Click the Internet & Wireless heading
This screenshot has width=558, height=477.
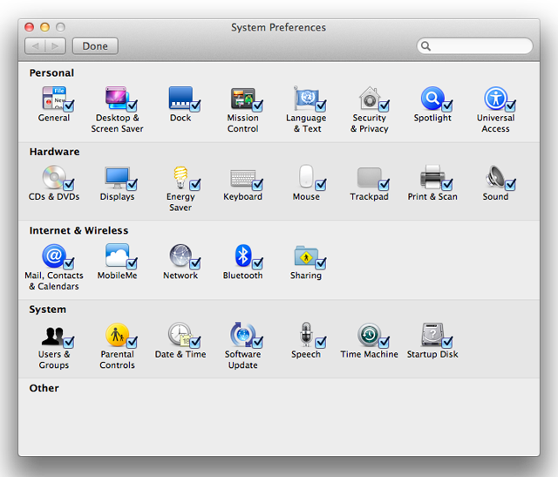click(x=78, y=230)
